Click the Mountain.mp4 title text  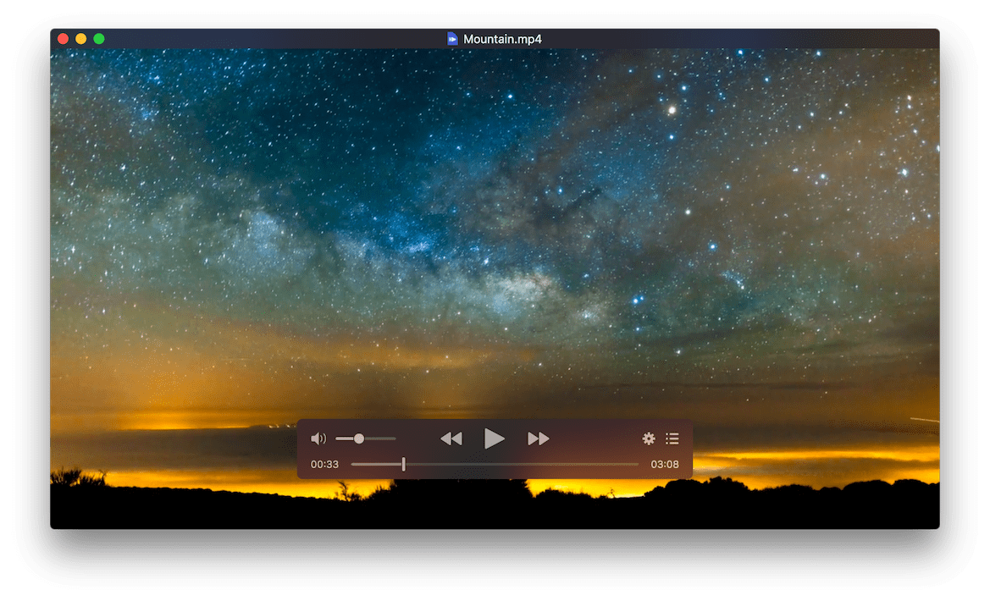tap(502, 39)
